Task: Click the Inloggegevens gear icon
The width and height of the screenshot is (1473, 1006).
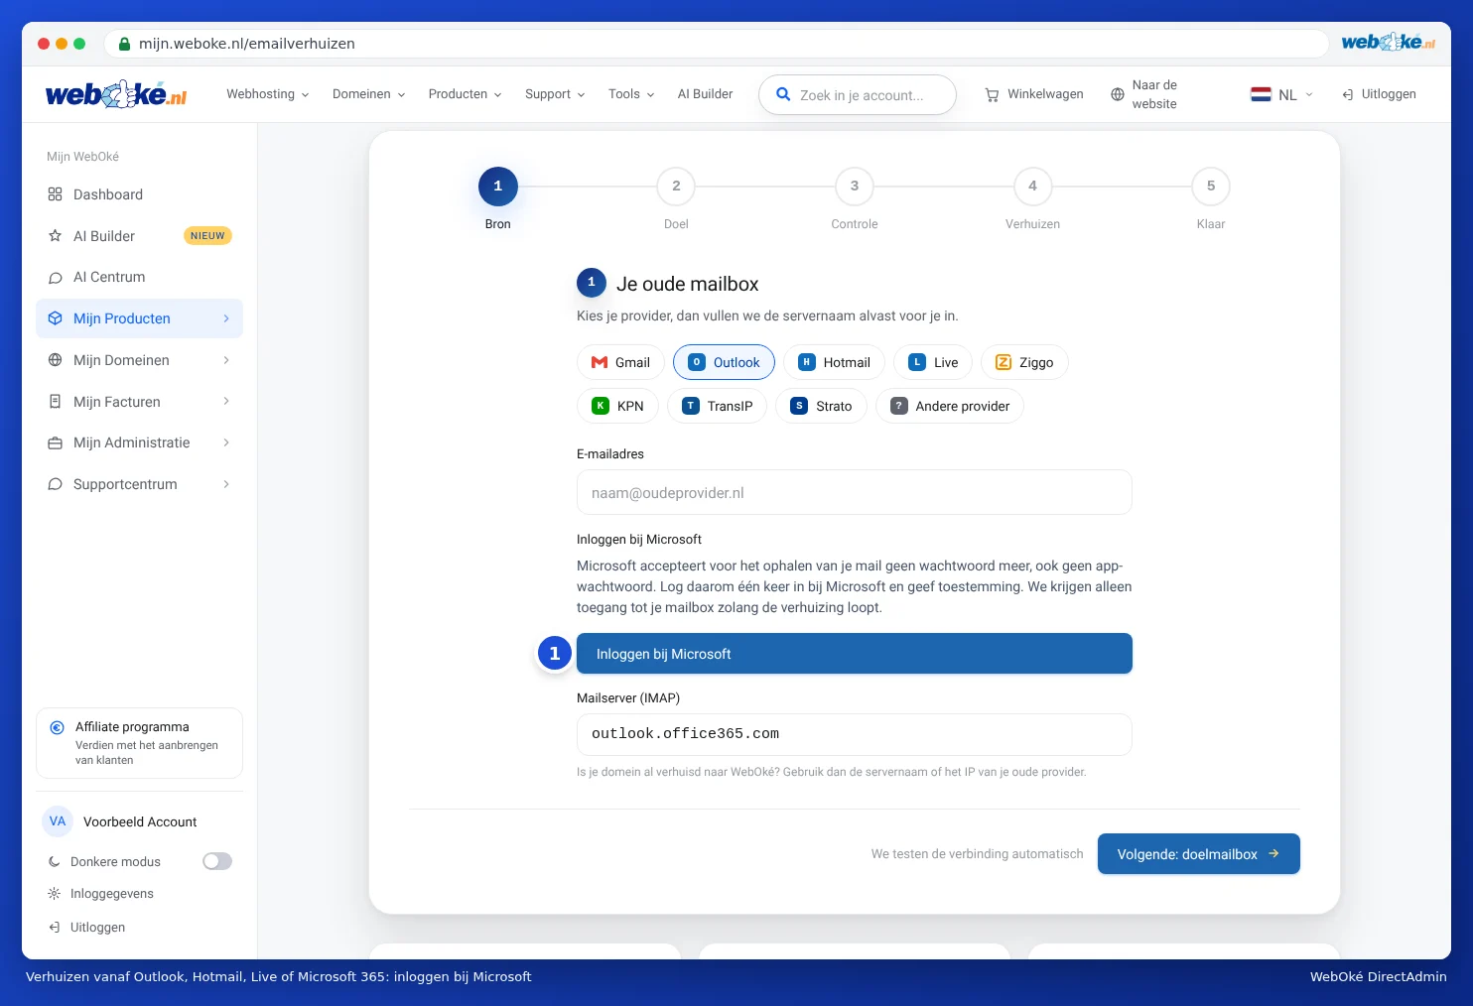Action: coord(55,894)
